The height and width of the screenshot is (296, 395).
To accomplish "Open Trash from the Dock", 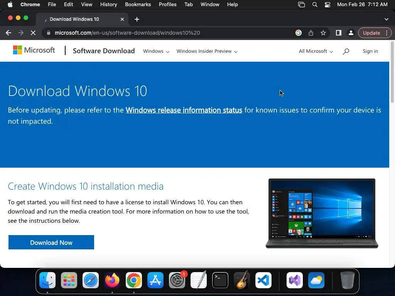I will pyautogui.click(x=348, y=280).
